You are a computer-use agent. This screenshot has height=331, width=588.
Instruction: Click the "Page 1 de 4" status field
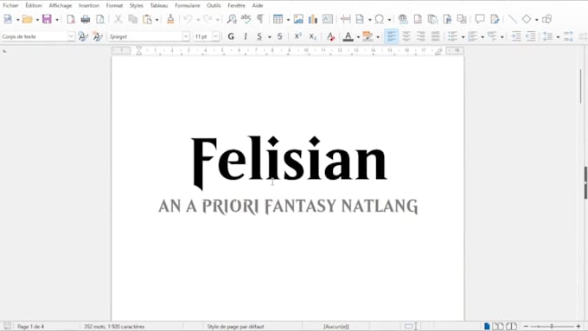31,327
